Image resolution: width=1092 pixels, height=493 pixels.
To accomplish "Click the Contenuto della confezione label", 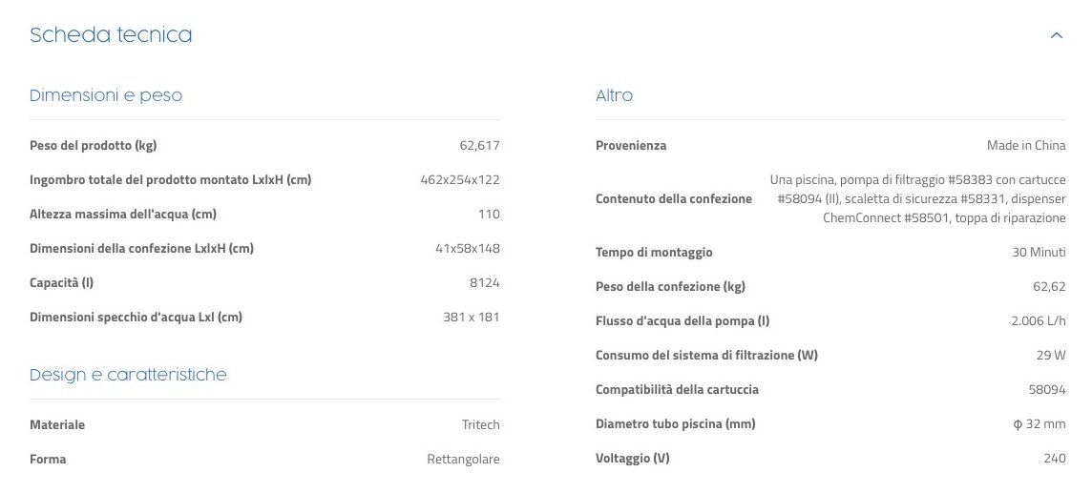I will pos(673,199).
